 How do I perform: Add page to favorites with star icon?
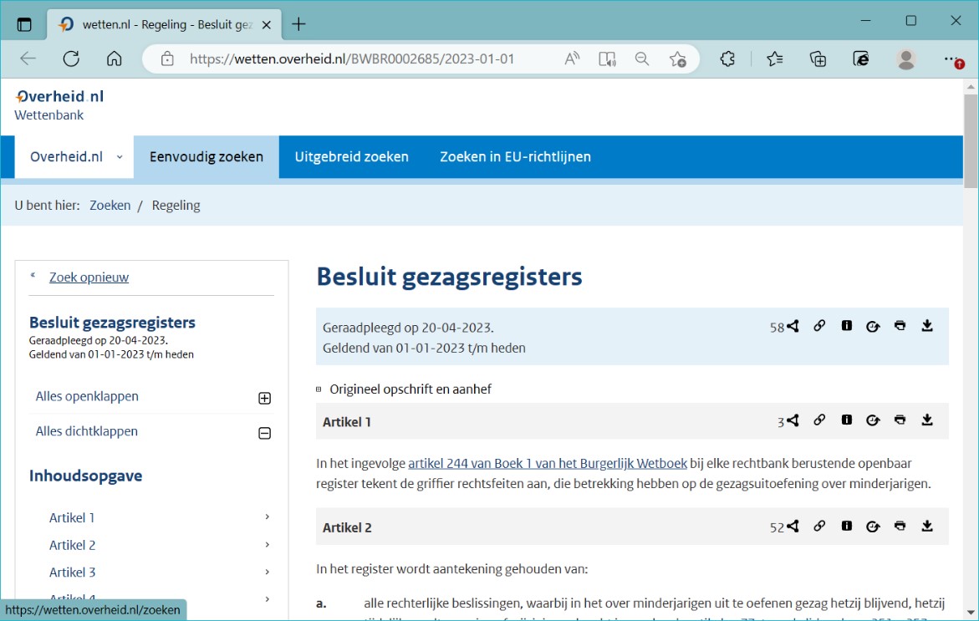(x=677, y=59)
